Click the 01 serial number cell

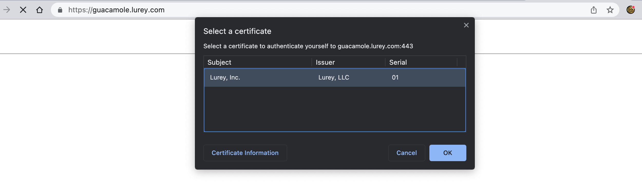coord(395,77)
